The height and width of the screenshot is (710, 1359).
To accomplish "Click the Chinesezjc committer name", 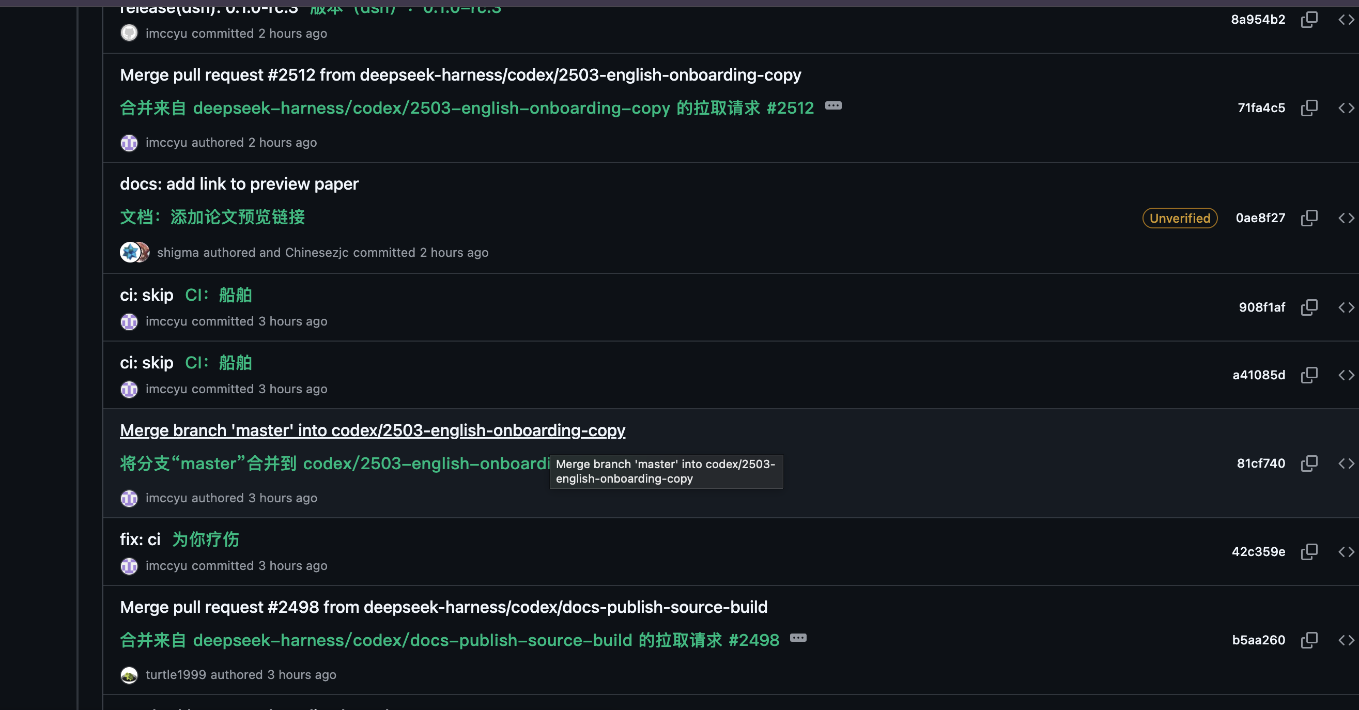I will coord(317,253).
